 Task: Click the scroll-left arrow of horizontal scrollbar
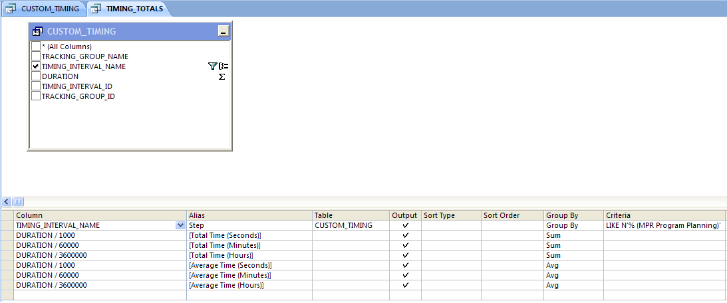[x=7, y=201]
